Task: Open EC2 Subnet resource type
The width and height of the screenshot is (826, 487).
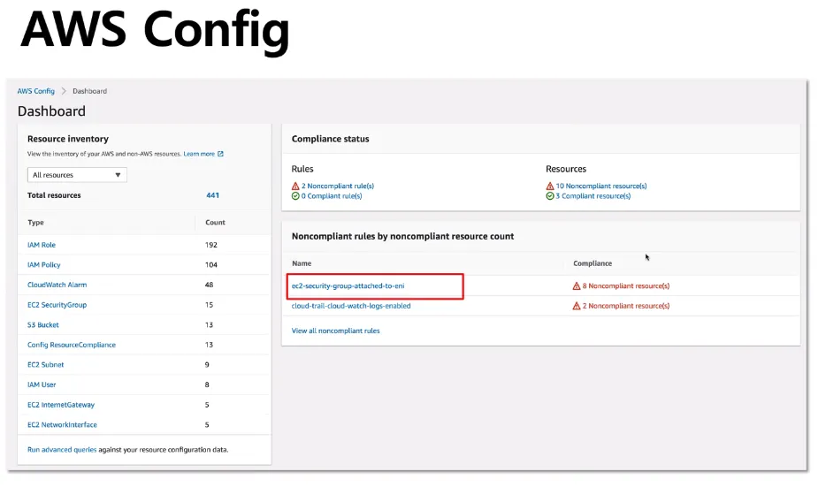Action: tap(45, 365)
